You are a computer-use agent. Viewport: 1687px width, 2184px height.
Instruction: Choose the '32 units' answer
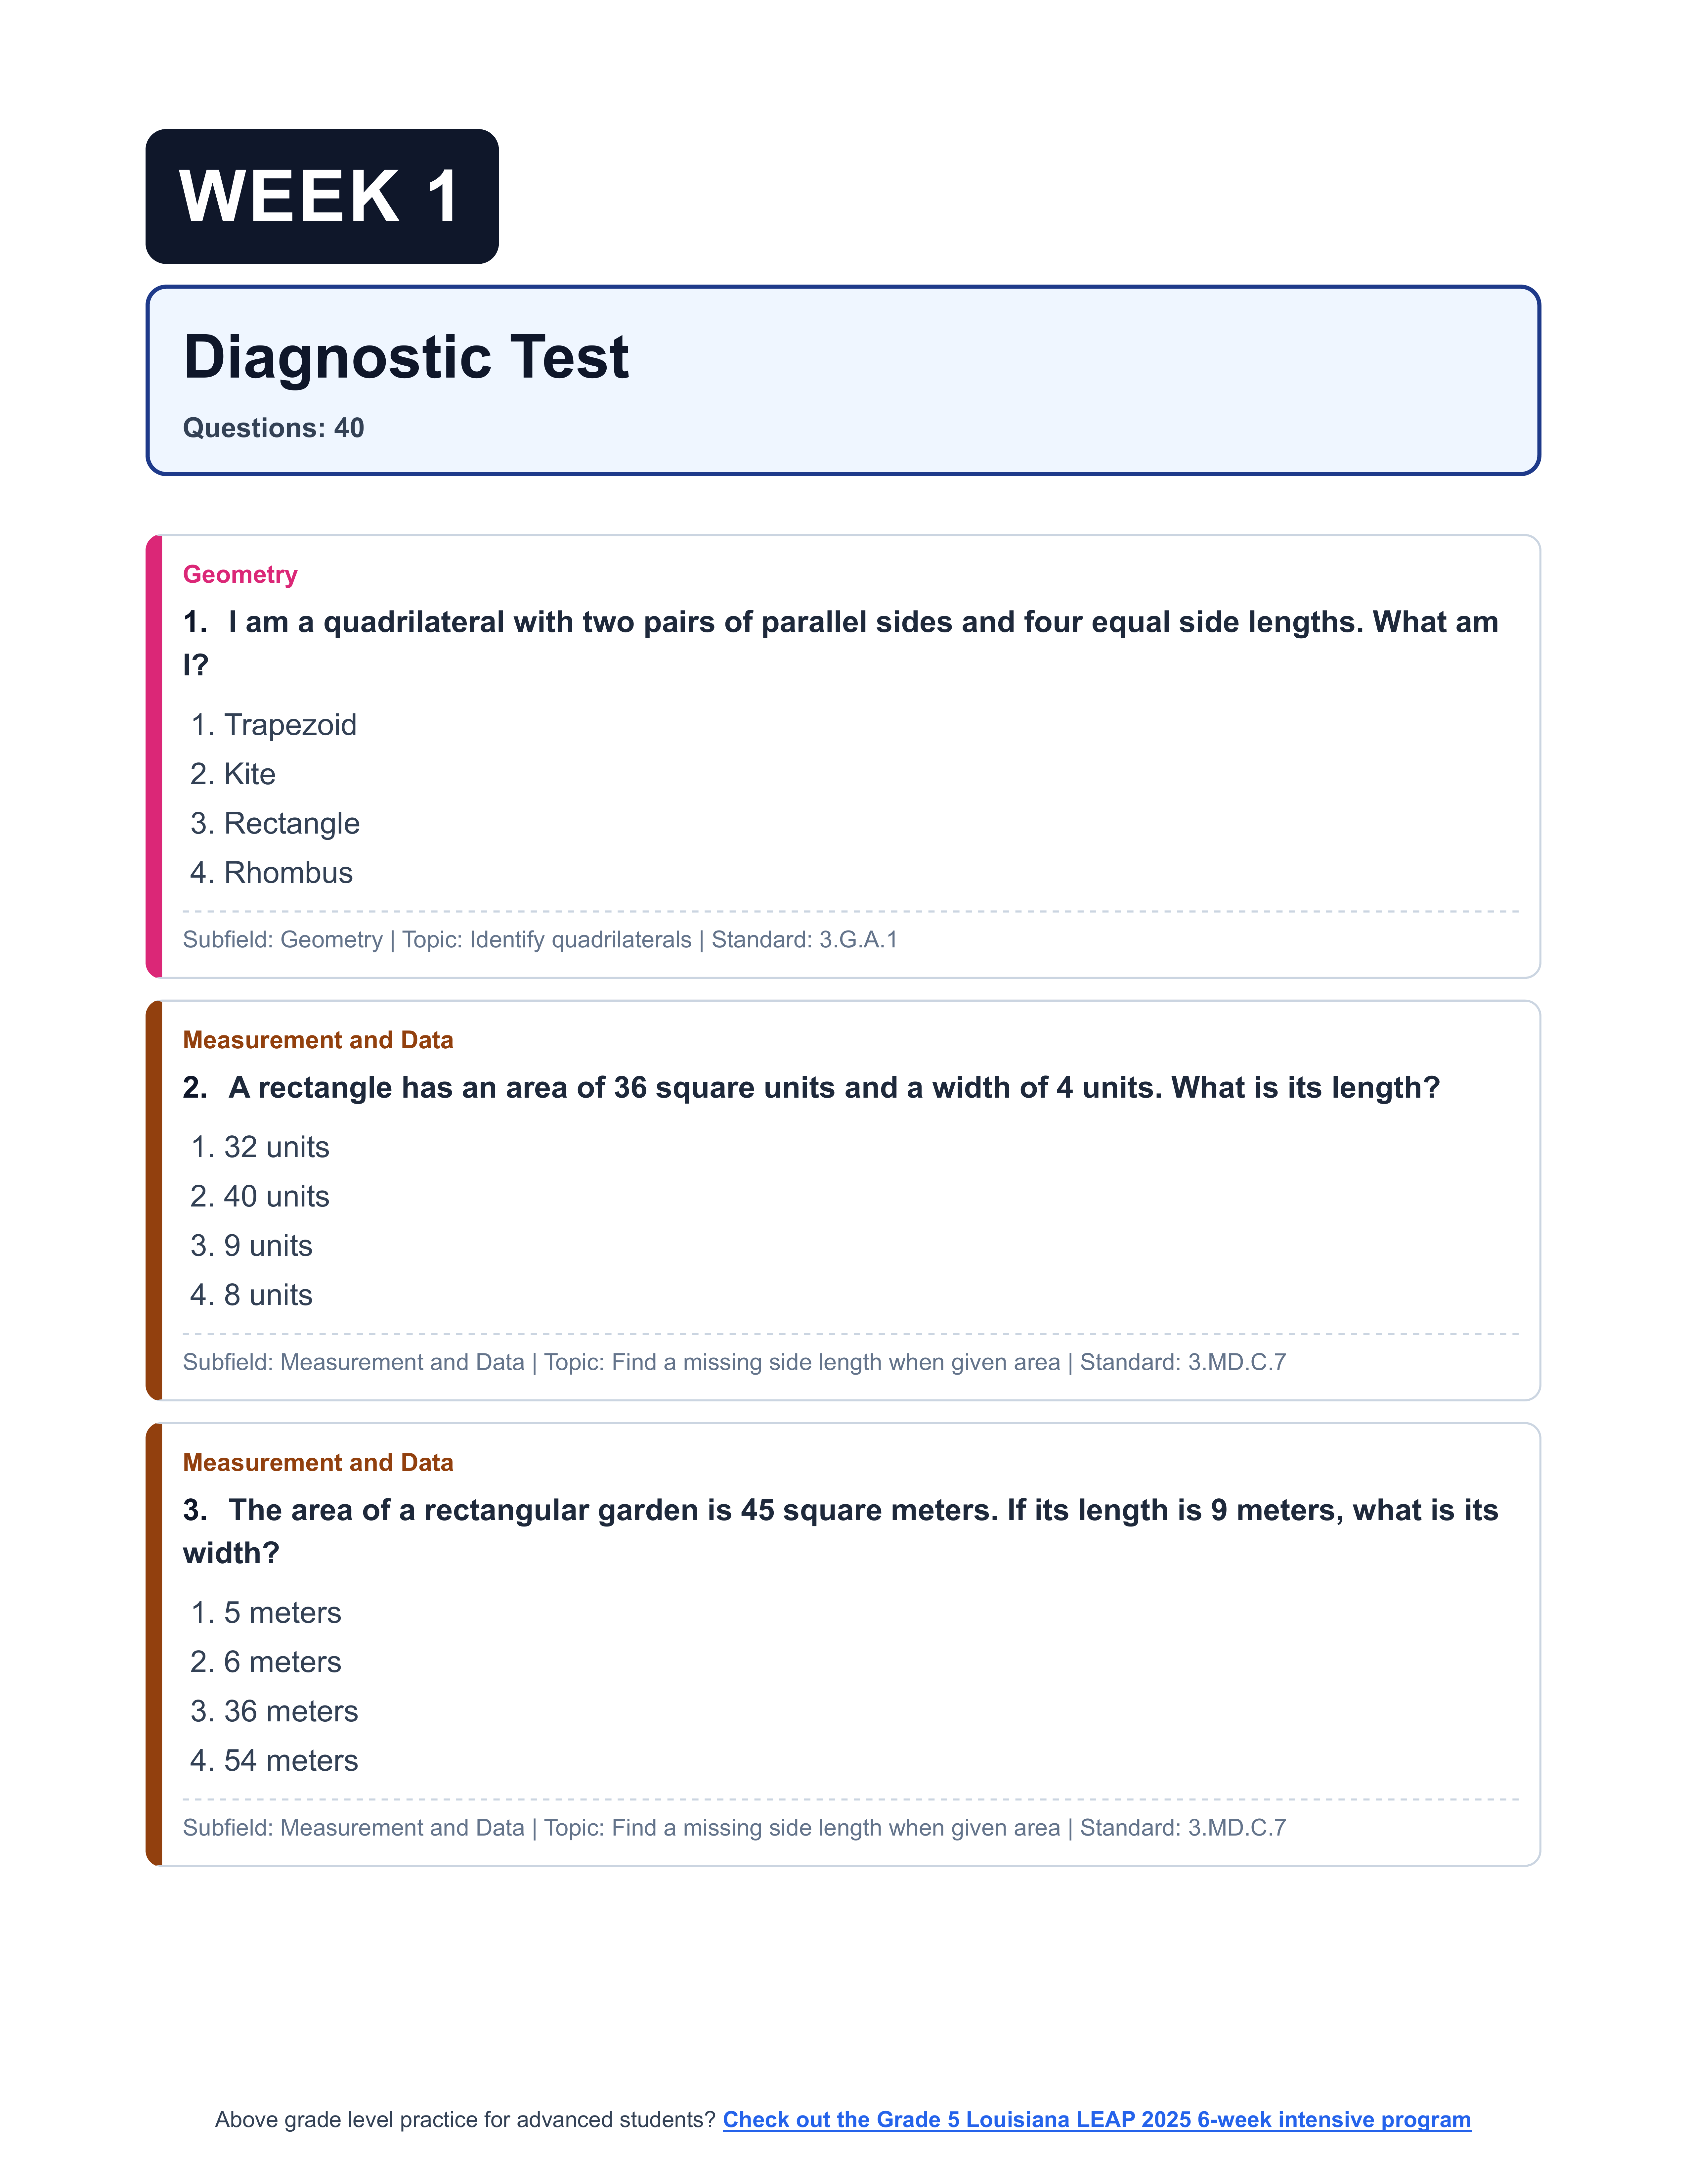276,1147
